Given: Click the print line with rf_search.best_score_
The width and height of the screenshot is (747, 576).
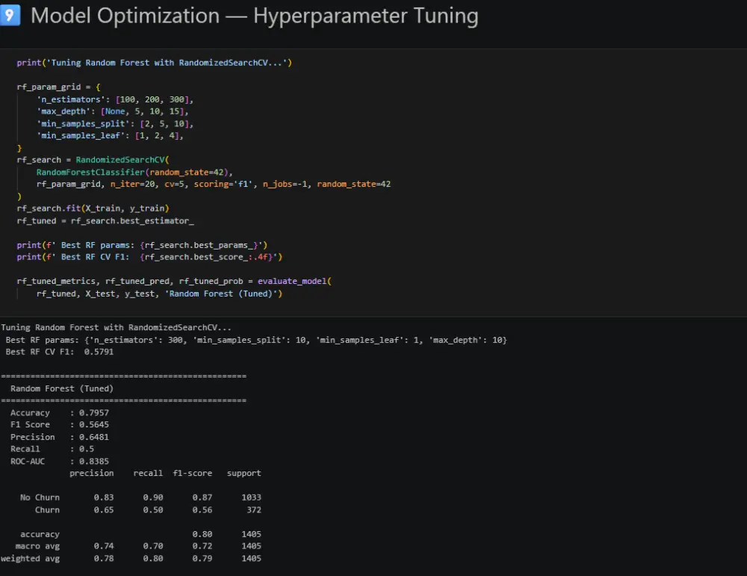Looking at the screenshot, I should tap(149, 257).
